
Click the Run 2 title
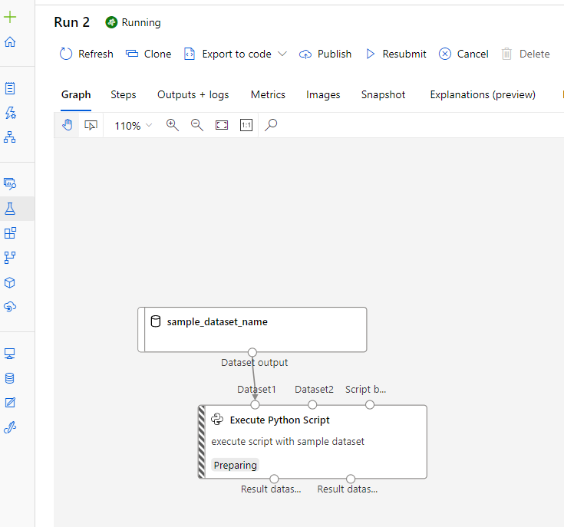(71, 22)
